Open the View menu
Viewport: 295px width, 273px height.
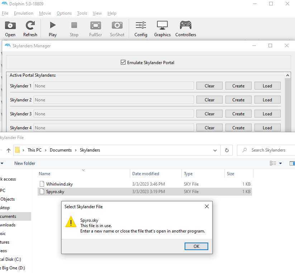point(97,13)
